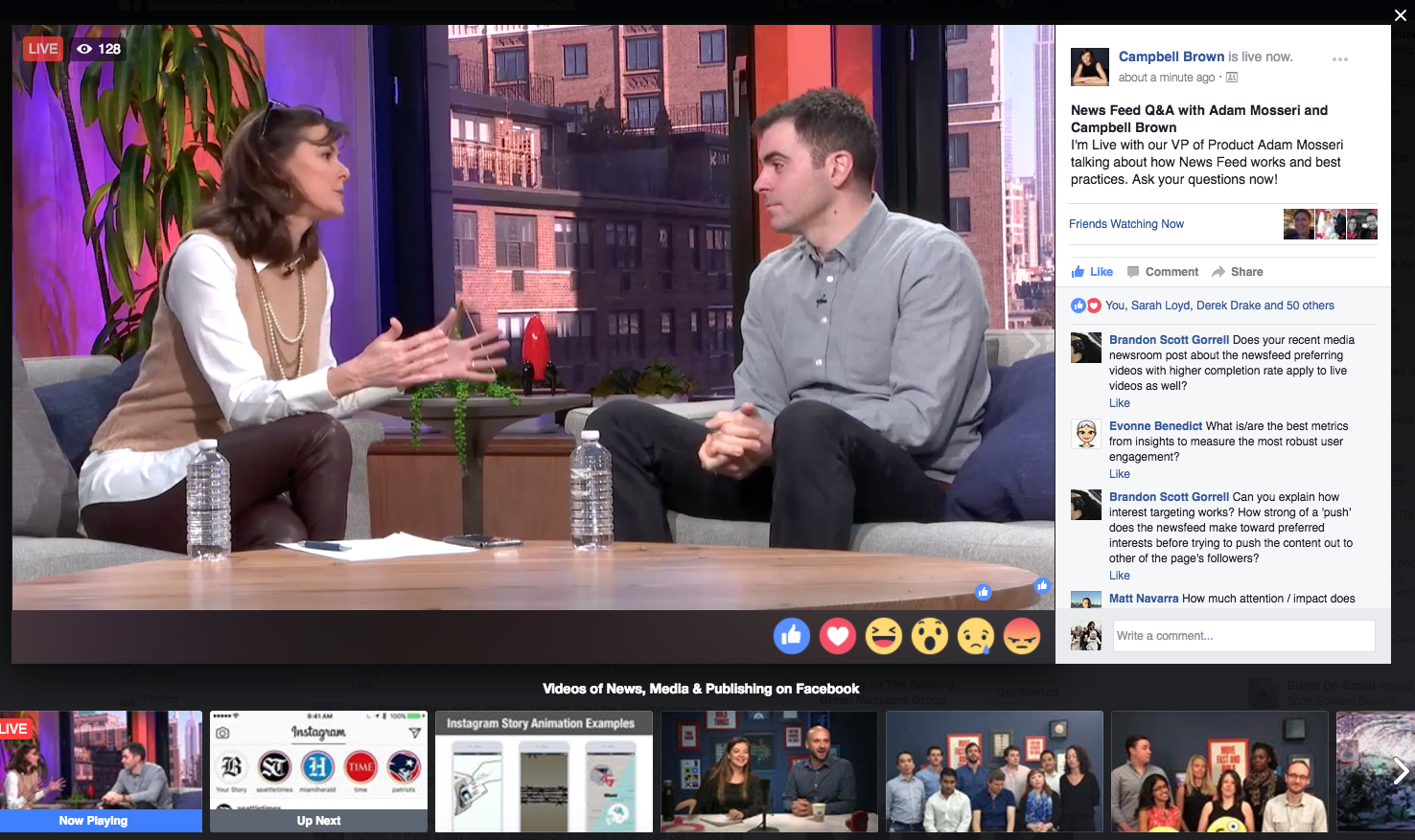Screen dimensions: 1415x840
Task: Like Brandon's interest targeting comment
Action: [1120, 576]
